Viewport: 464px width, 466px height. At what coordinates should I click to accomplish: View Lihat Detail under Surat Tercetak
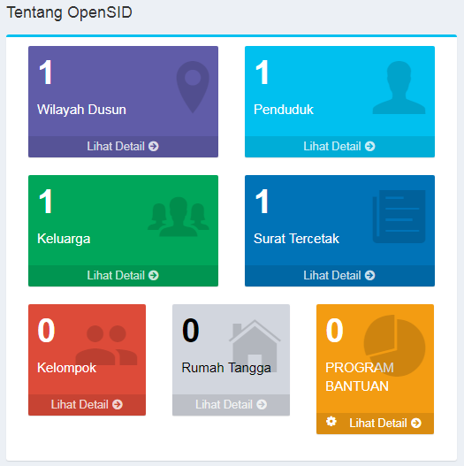click(x=339, y=276)
